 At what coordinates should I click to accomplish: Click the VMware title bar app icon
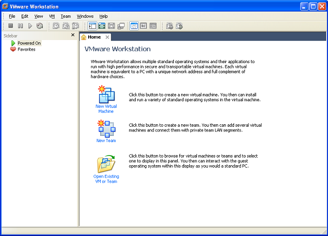5,6
